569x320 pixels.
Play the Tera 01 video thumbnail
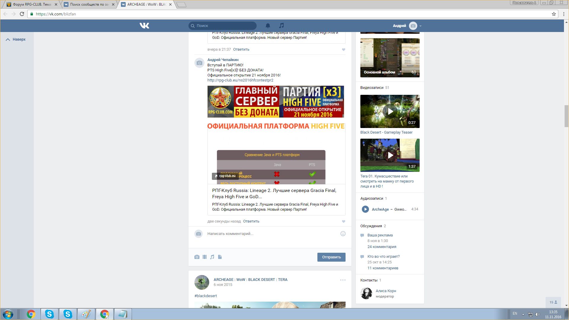[x=390, y=155]
